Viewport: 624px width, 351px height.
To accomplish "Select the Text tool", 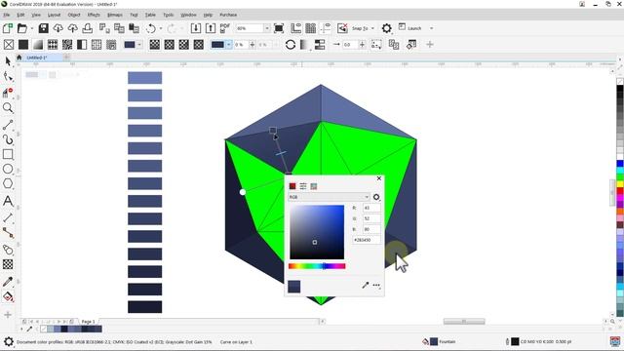I will click(8, 201).
